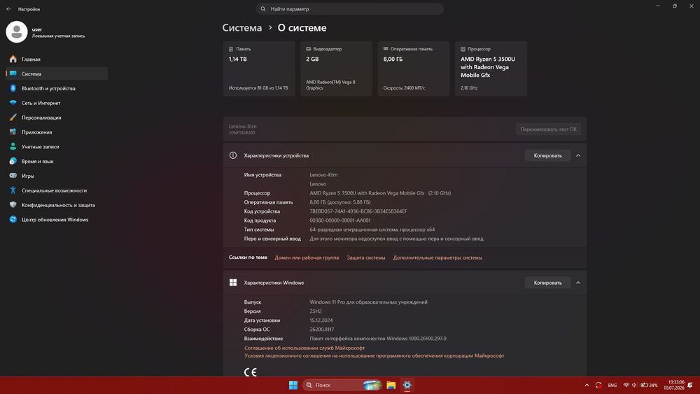The image size is (700, 394).
Task: Show hidden tray icons chevron
Action: tap(587, 385)
